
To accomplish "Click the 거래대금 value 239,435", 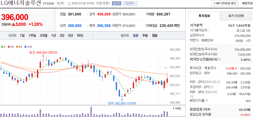I will [x=166, y=26].
